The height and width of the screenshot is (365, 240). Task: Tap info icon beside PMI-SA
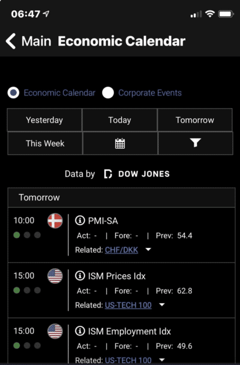click(80, 220)
